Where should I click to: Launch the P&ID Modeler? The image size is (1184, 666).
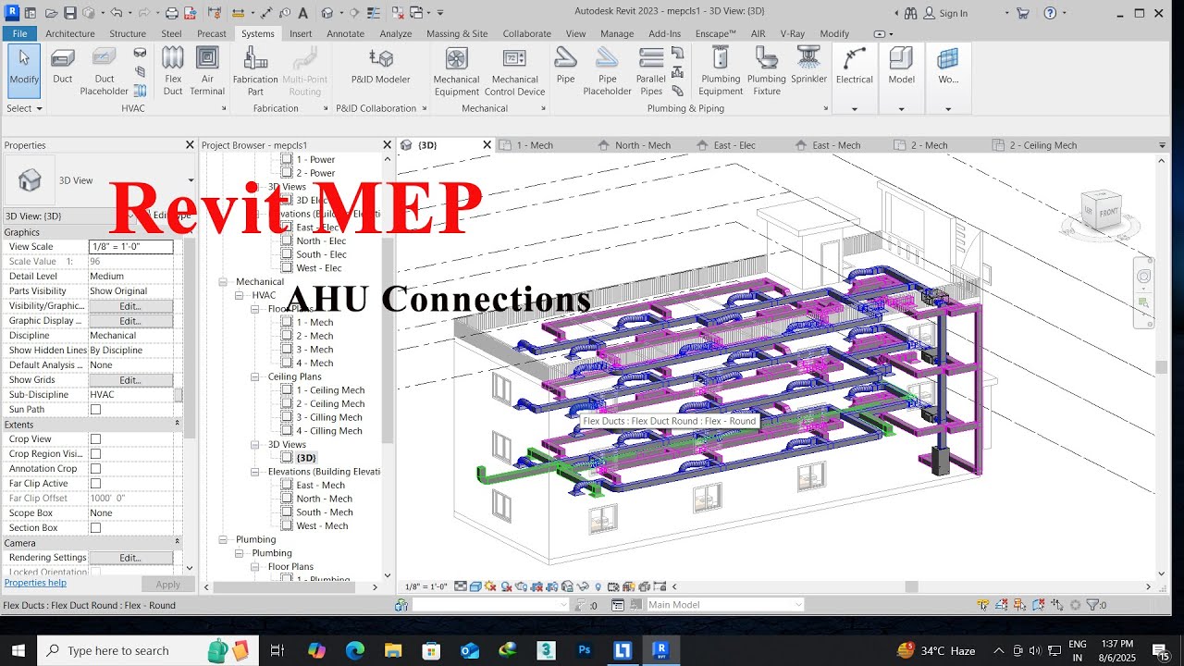(381, 67)
